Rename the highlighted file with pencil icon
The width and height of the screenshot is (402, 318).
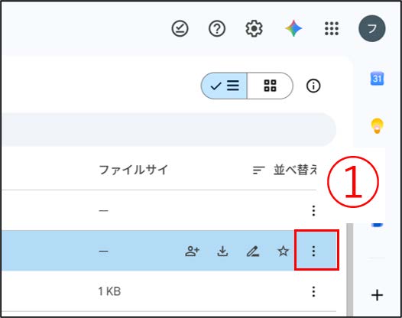tap(253, 251)
